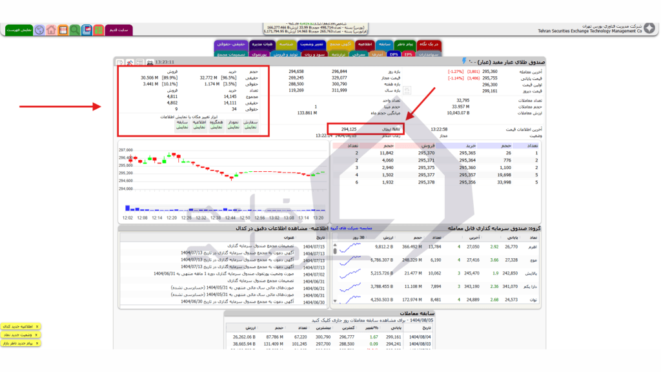Image resolution: width=661 pixels, height=372 pixels.
Task: Toggle the سفارش نمایش display option
Action: [x=251, y=125]
